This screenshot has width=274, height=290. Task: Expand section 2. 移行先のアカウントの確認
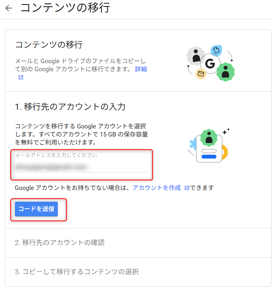[138, 243]
